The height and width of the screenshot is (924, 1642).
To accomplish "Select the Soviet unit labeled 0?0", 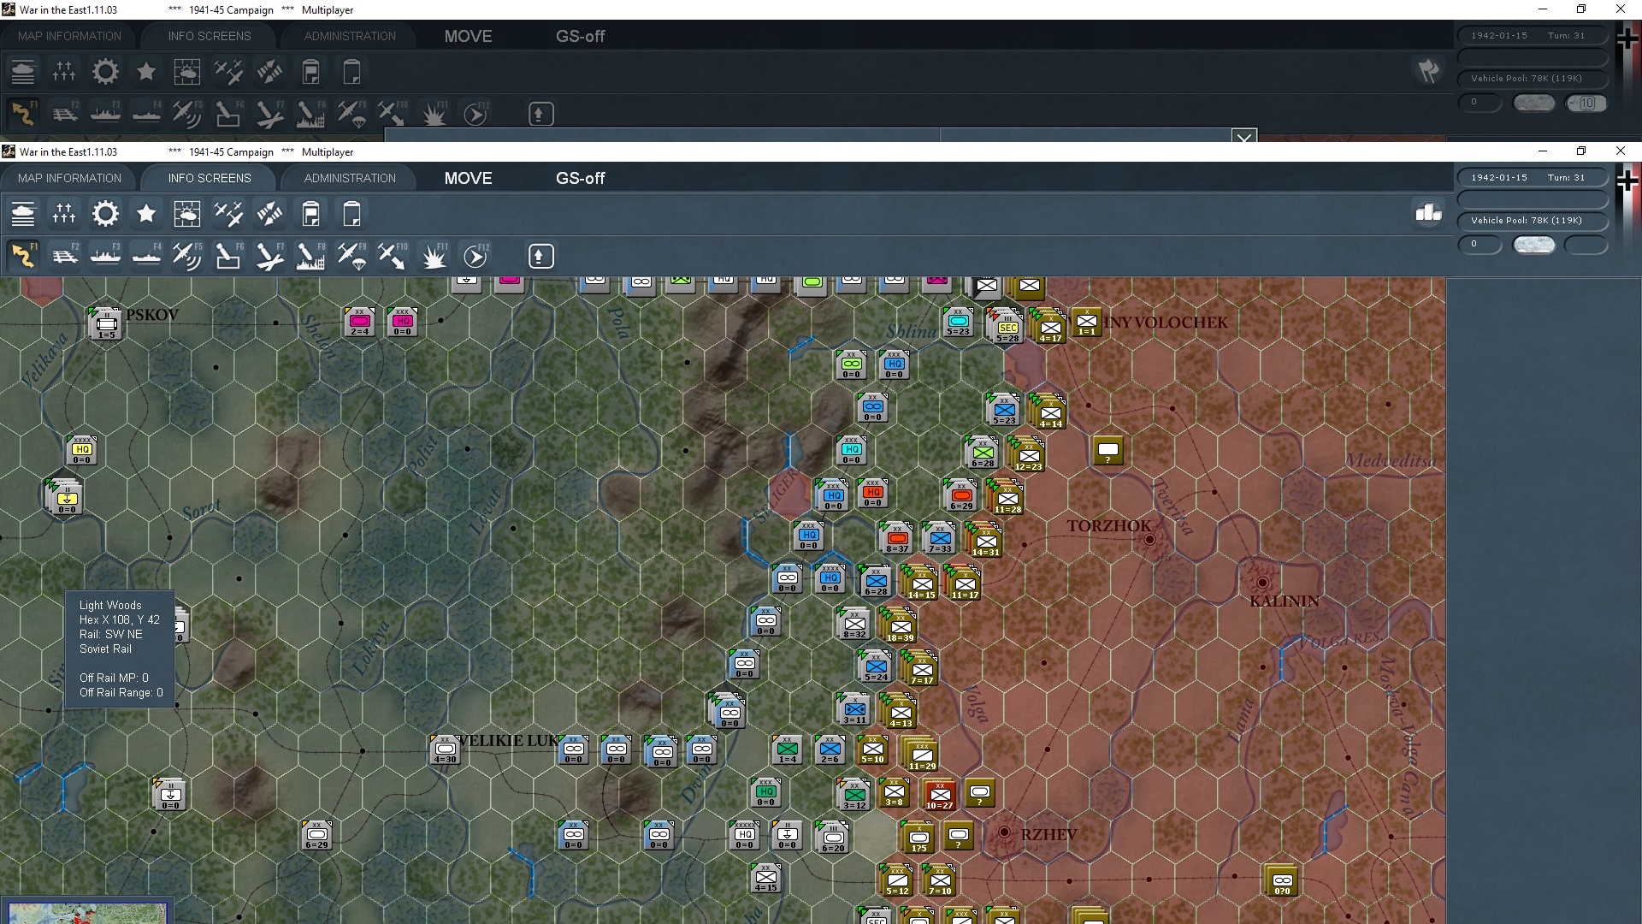I will click(x=1282, y=881).
